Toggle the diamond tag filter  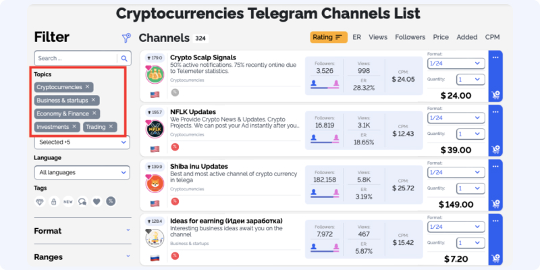[40, 201]
